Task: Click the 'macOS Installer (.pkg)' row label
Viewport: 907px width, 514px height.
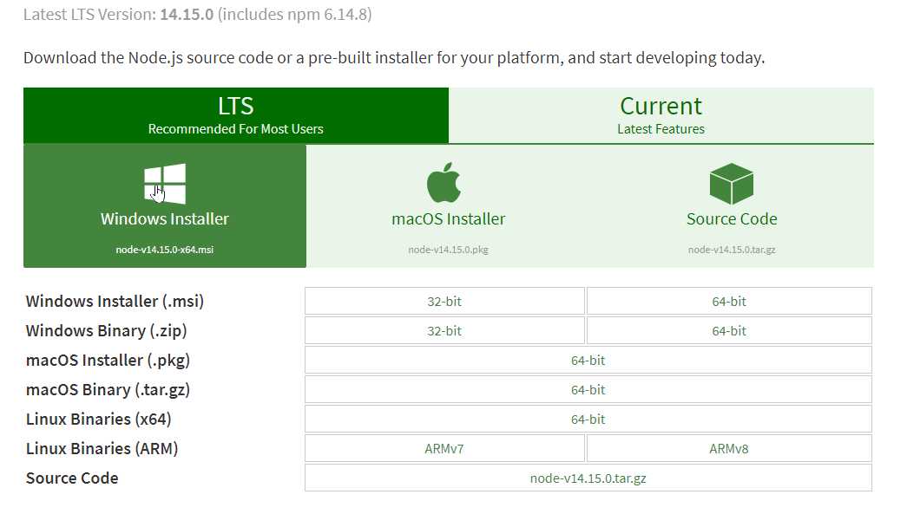Action: pos(108,361)
